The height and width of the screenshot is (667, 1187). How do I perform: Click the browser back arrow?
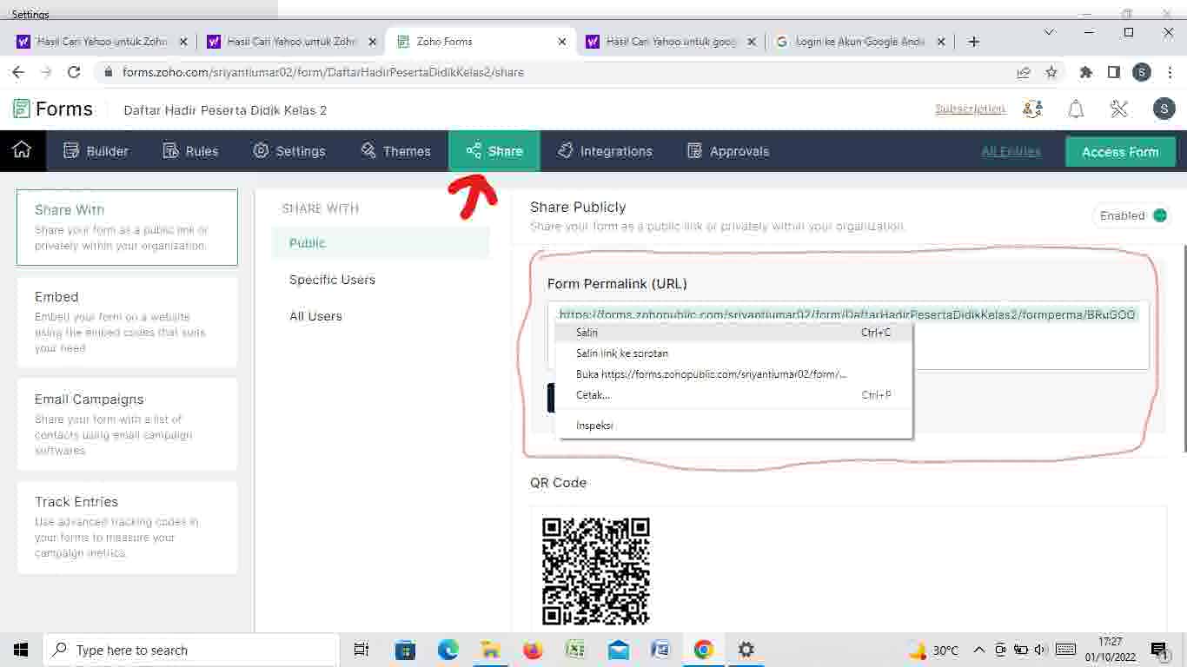point(17,72)
